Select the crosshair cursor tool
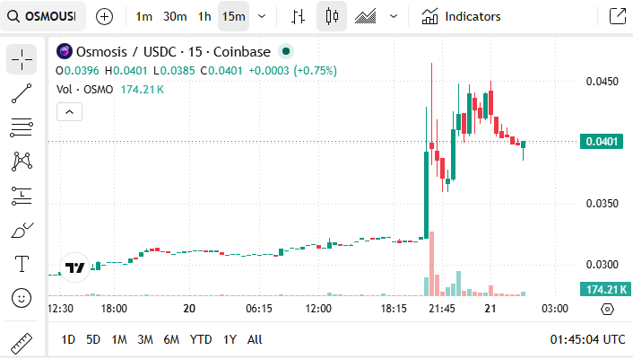 click(x=22, y=60)
